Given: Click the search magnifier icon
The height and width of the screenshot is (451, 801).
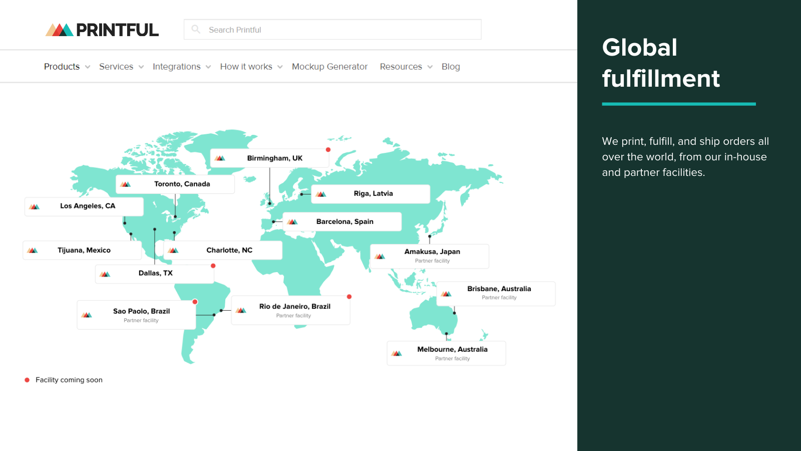Looking at the screenshot, I should 196,29.
